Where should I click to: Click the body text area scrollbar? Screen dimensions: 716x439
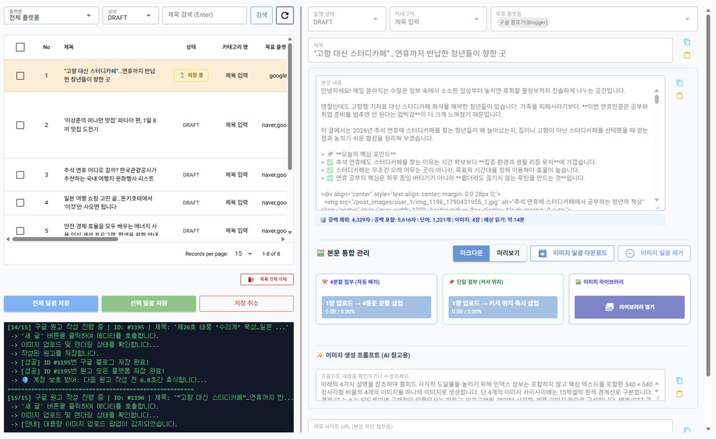[x=657, y=99]
